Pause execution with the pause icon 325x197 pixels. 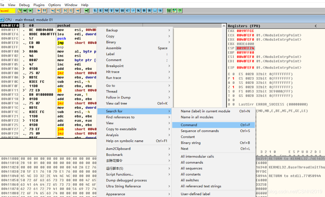pyautogui.click(x=44, y=10)
